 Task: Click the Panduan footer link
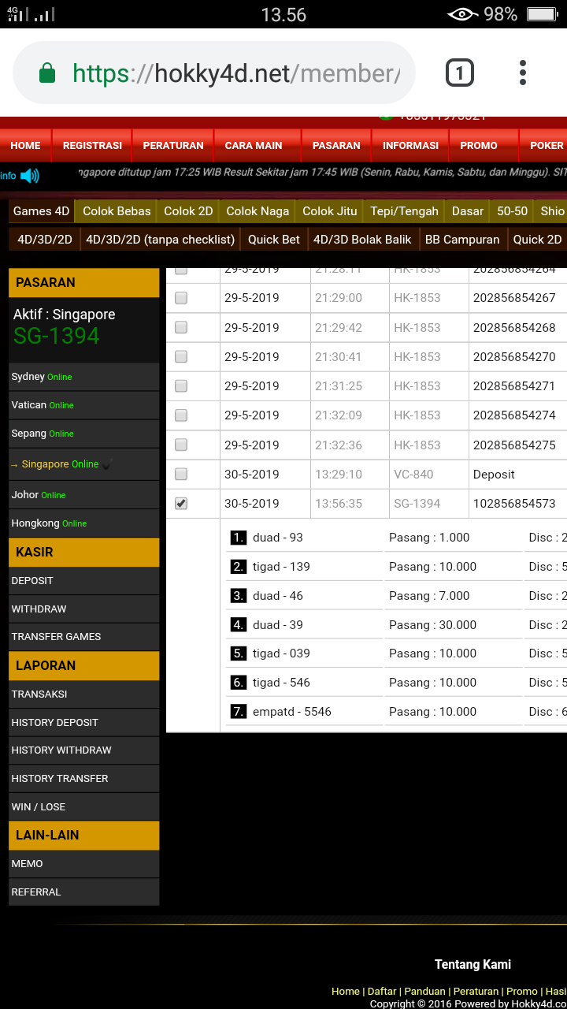(425, 991)
